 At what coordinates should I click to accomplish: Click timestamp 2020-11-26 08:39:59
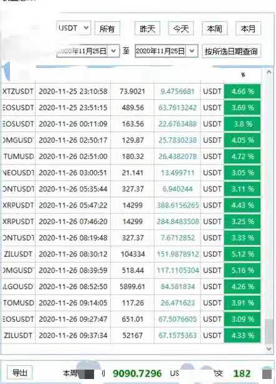tap(73, 270)
